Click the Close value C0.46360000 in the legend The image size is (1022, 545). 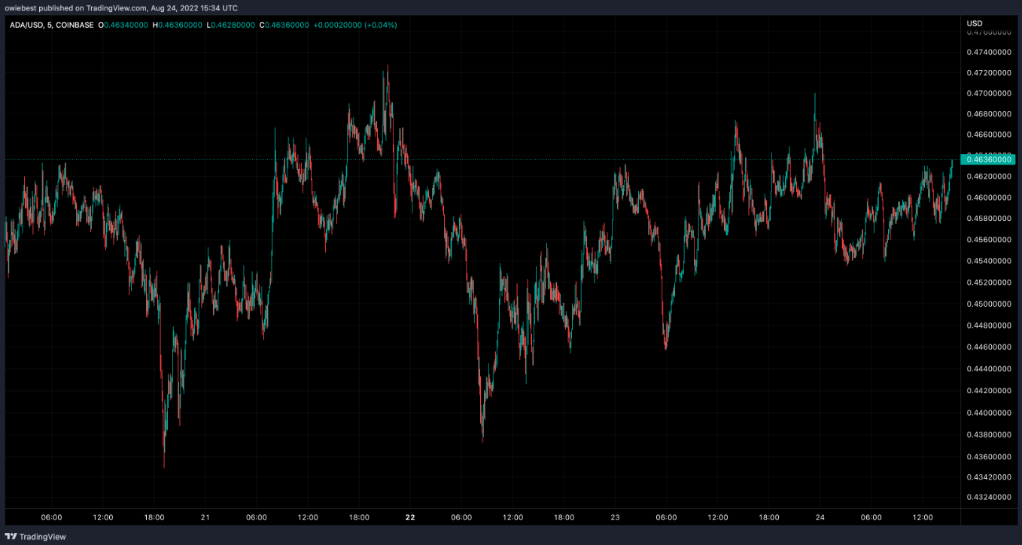(284, 25)
